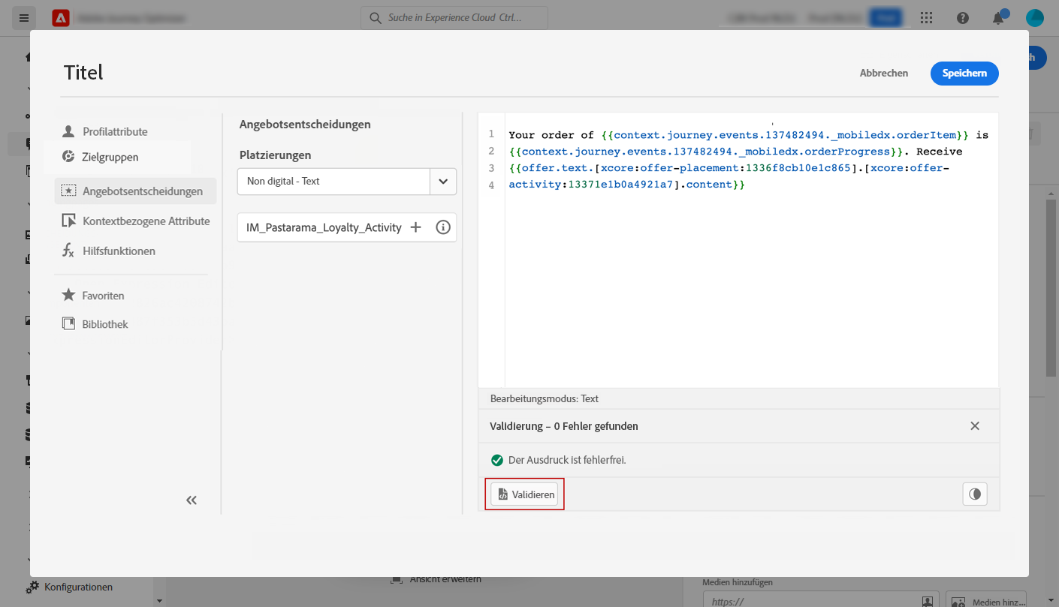This screenshot has width=1059, height=607.
Task: Toggle editor dark theme contrast button
Action: tap(975, 494)
